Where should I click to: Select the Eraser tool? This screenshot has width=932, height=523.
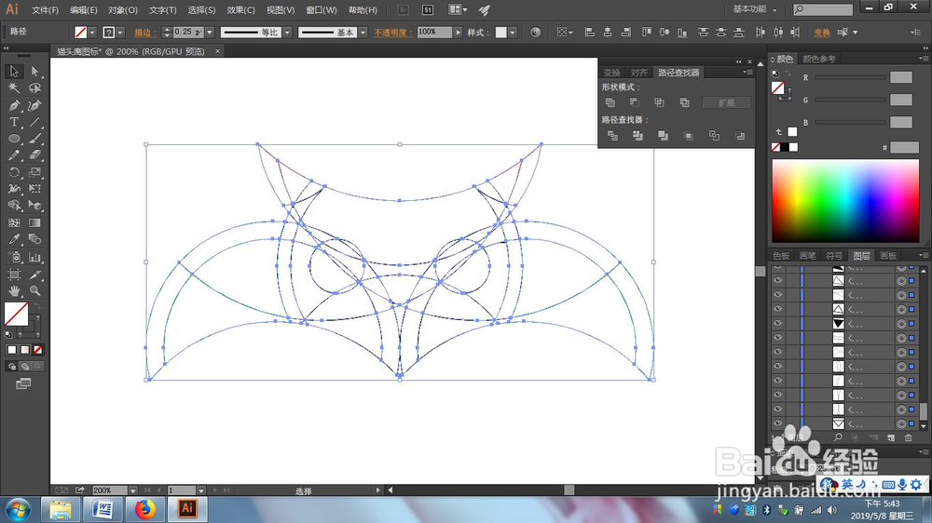pyautogui.click(x=34, y=154)
